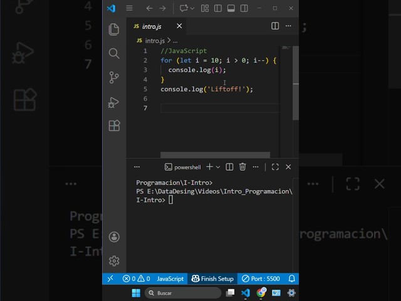The image size is (401, 301).
Task: Split the terminal pane
Action: click(229, 167)
